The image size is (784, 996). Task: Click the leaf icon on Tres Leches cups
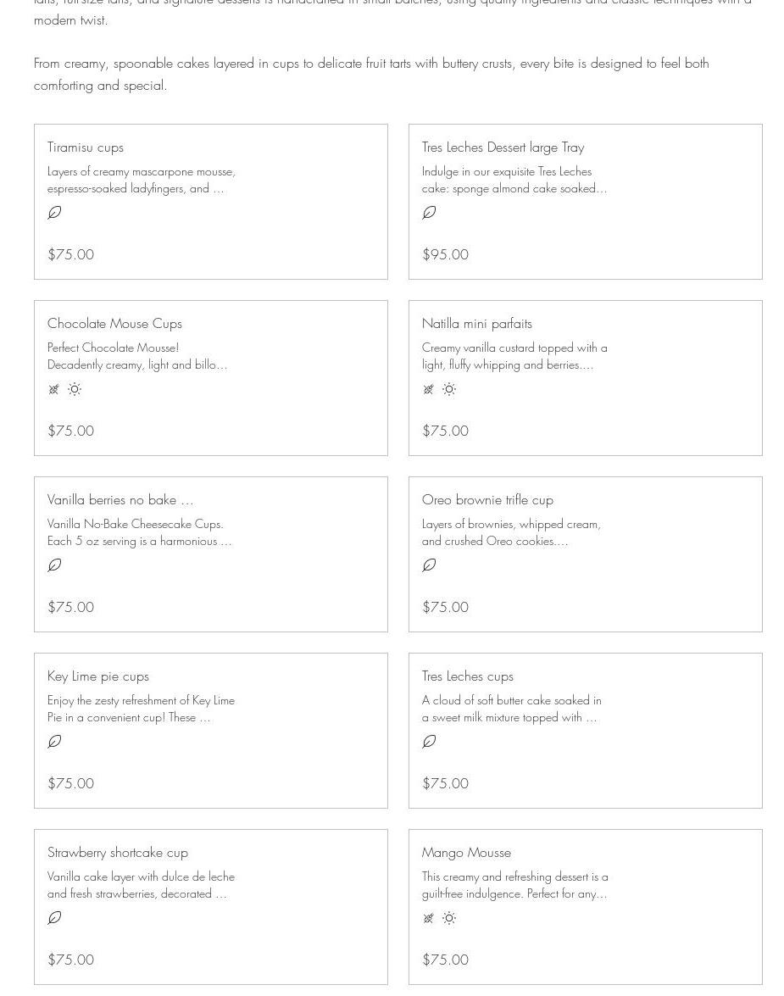coord(429,742)
